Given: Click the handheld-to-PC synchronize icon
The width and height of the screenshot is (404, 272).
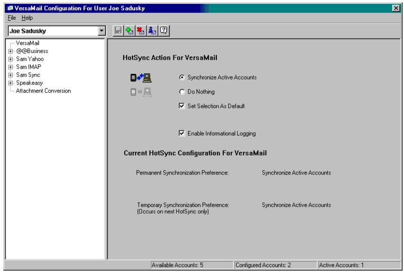Looking at the screenshot, I should point(141,77).
